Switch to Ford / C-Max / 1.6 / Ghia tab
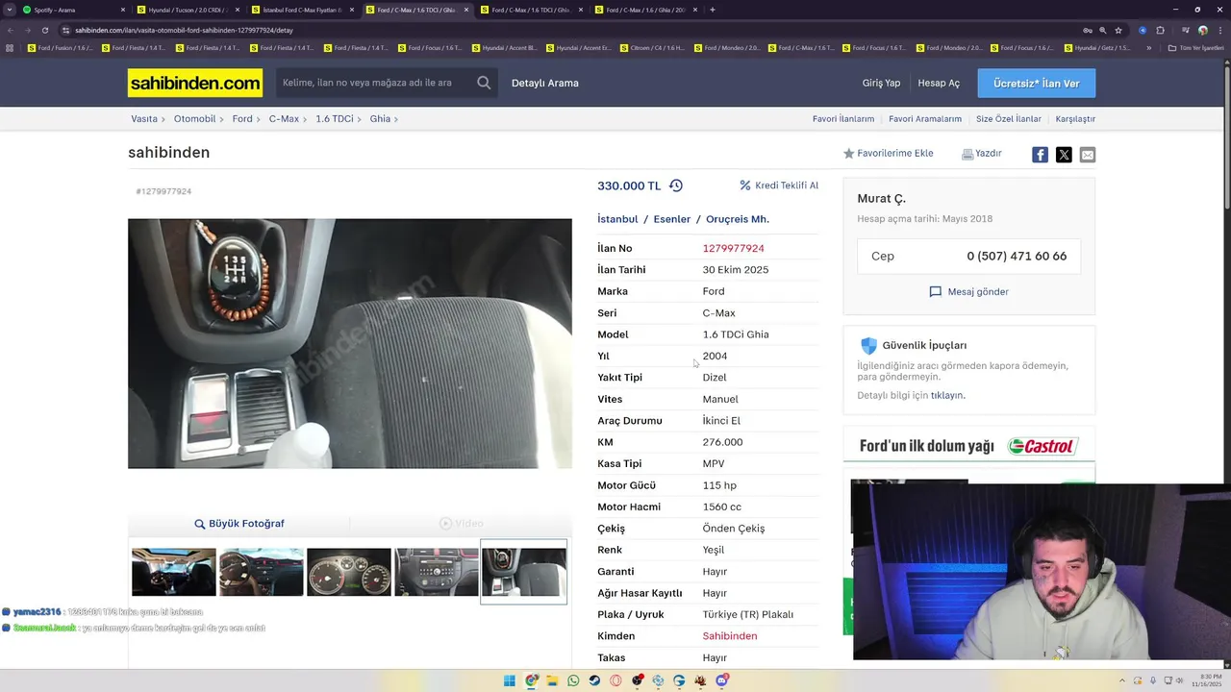The height and width of the screenshot is (692, 1231). pyautogui.click(x=646, y=10)
